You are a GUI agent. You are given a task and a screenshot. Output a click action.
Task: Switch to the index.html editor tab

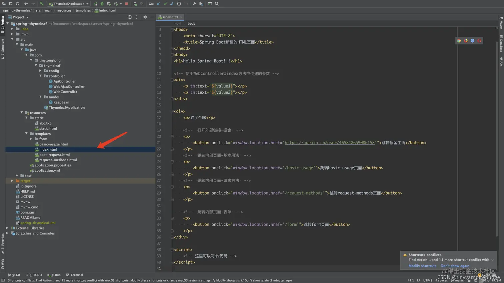point(170,17)
